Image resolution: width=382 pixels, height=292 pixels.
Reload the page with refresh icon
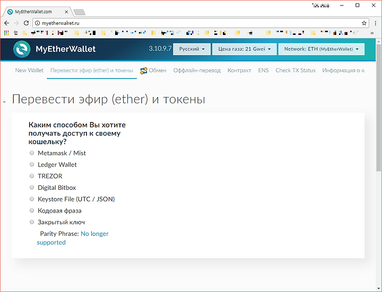pos(26,23)
